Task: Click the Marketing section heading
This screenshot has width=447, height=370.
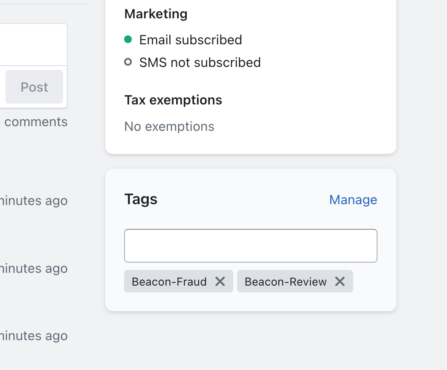Action: coord(156,14)
